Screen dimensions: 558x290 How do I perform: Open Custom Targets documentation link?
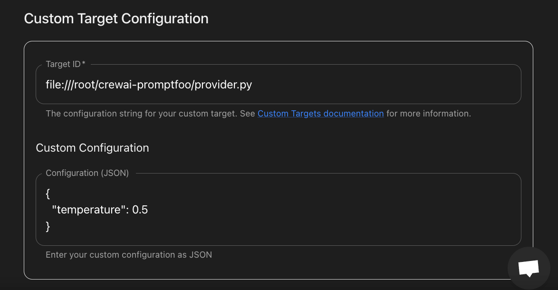pos(321,113)
